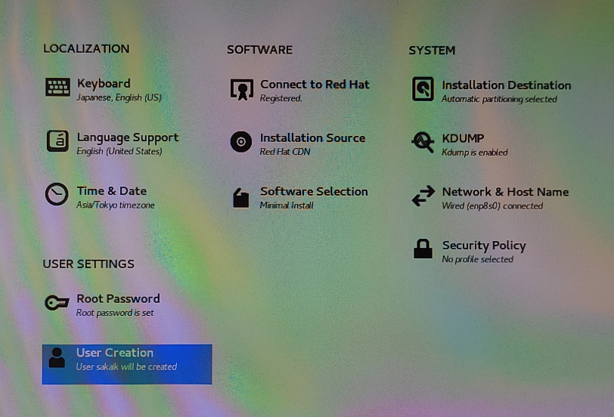Screen dimensions: 614x417
Task: Click 'Japanese, English (US)' text
Action: (x=119, y=97)
